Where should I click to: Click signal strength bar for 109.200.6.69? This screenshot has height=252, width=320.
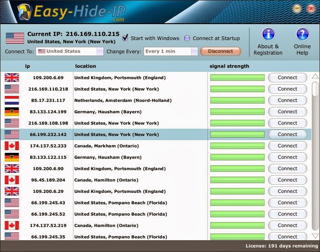(237, 78)
